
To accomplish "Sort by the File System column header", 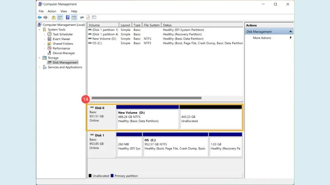I will point(152,25).
